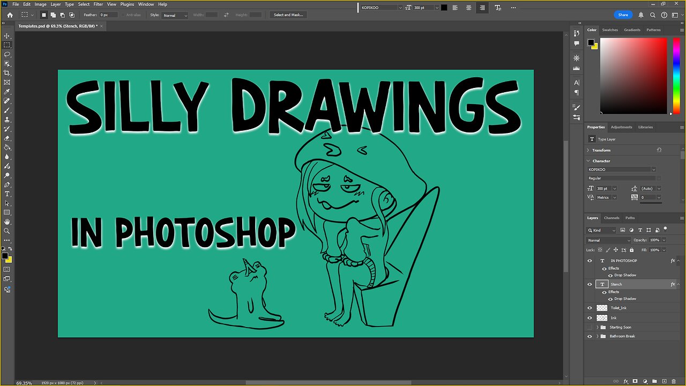The image size is (686, 386).
Task: Select the Eraser tool
Action: tap(7, 138)
